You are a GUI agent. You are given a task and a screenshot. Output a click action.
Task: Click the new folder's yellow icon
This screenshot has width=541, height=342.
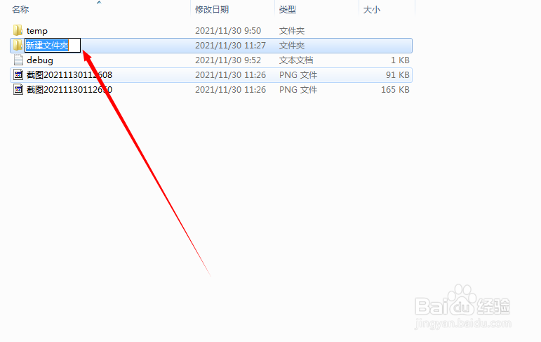[18, 45]
